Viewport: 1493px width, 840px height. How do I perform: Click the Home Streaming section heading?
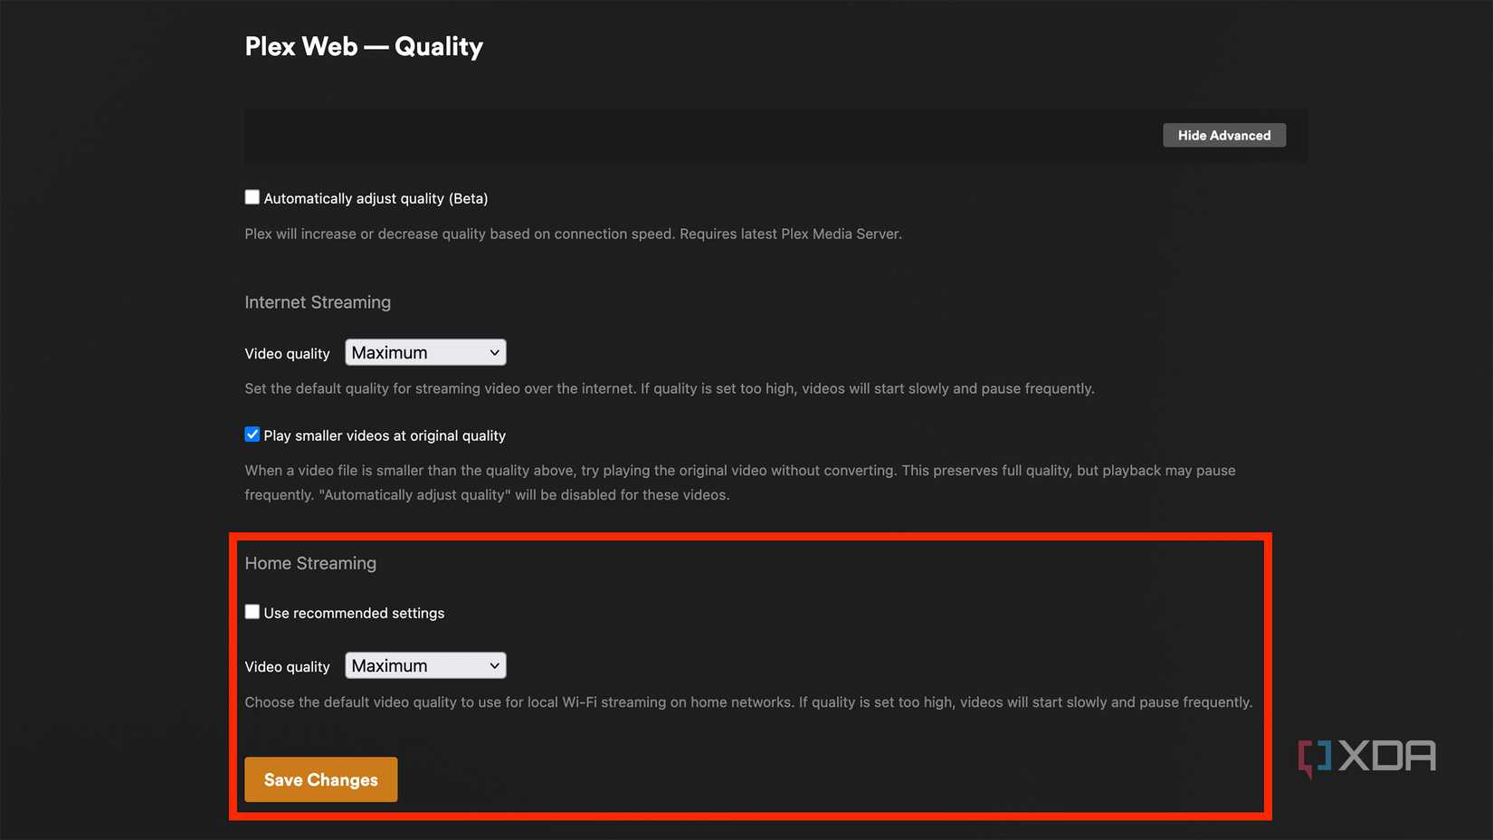(x=310, y=563)
